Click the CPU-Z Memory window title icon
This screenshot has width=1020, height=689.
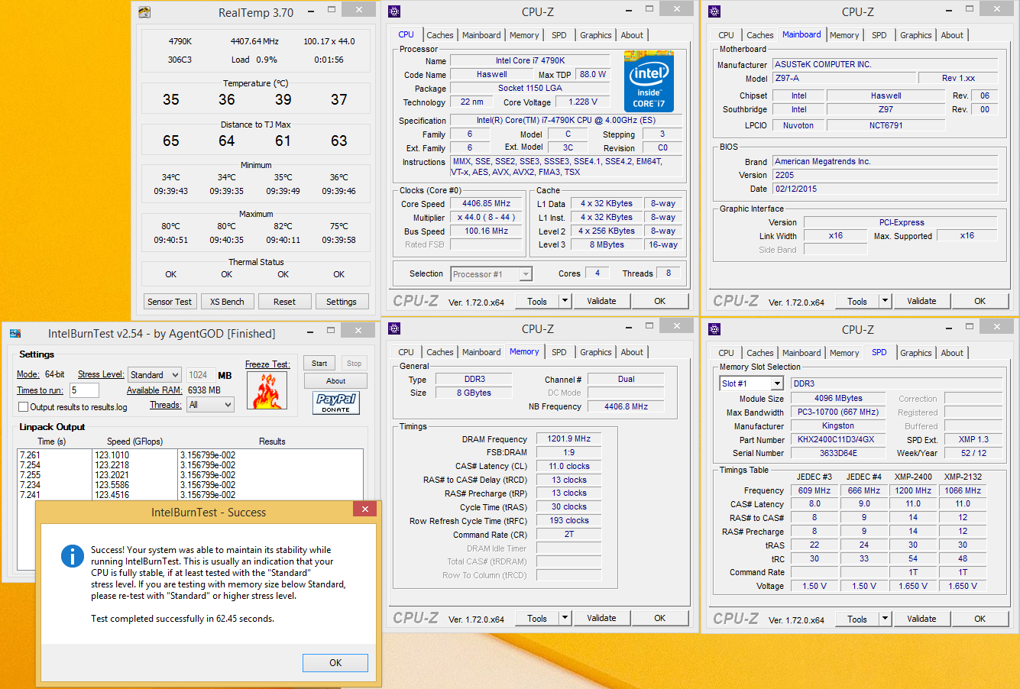(x=394, y=328)
